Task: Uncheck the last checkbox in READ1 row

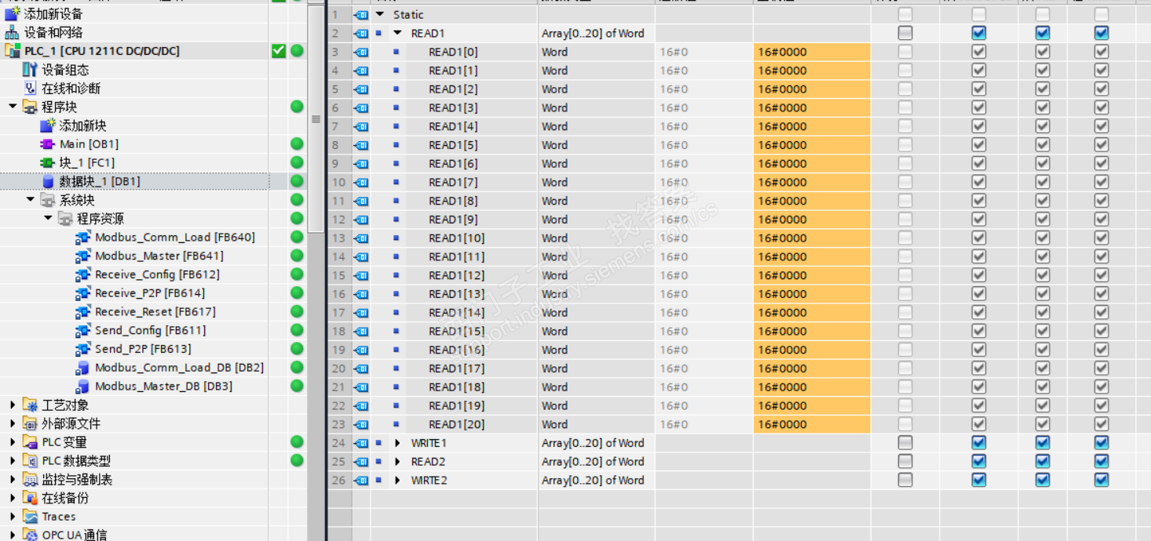Action: pyautogui.click(x=1102, y=33)
